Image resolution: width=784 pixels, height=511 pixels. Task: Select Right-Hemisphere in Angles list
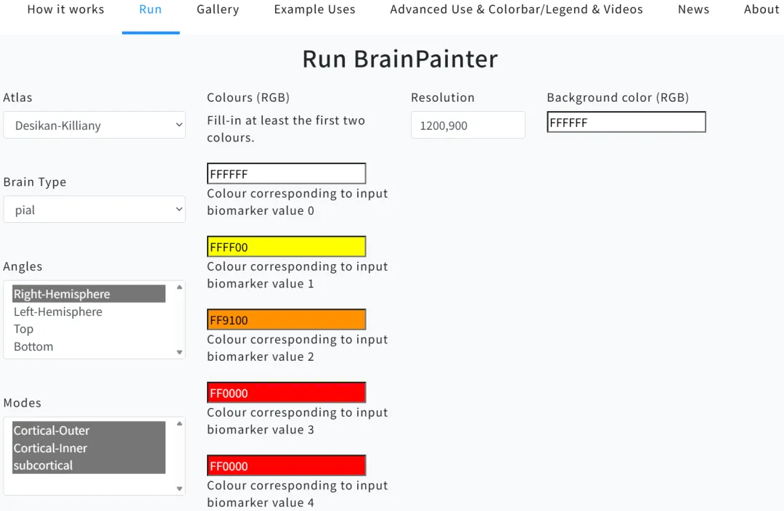pyautogui.click(x=89, y=294)
